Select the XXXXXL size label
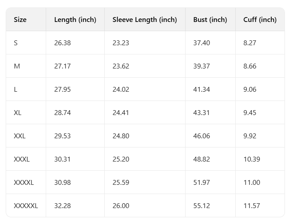Image resolution: width=292 pixels, height=223 pixels. [x=26, y=206]
